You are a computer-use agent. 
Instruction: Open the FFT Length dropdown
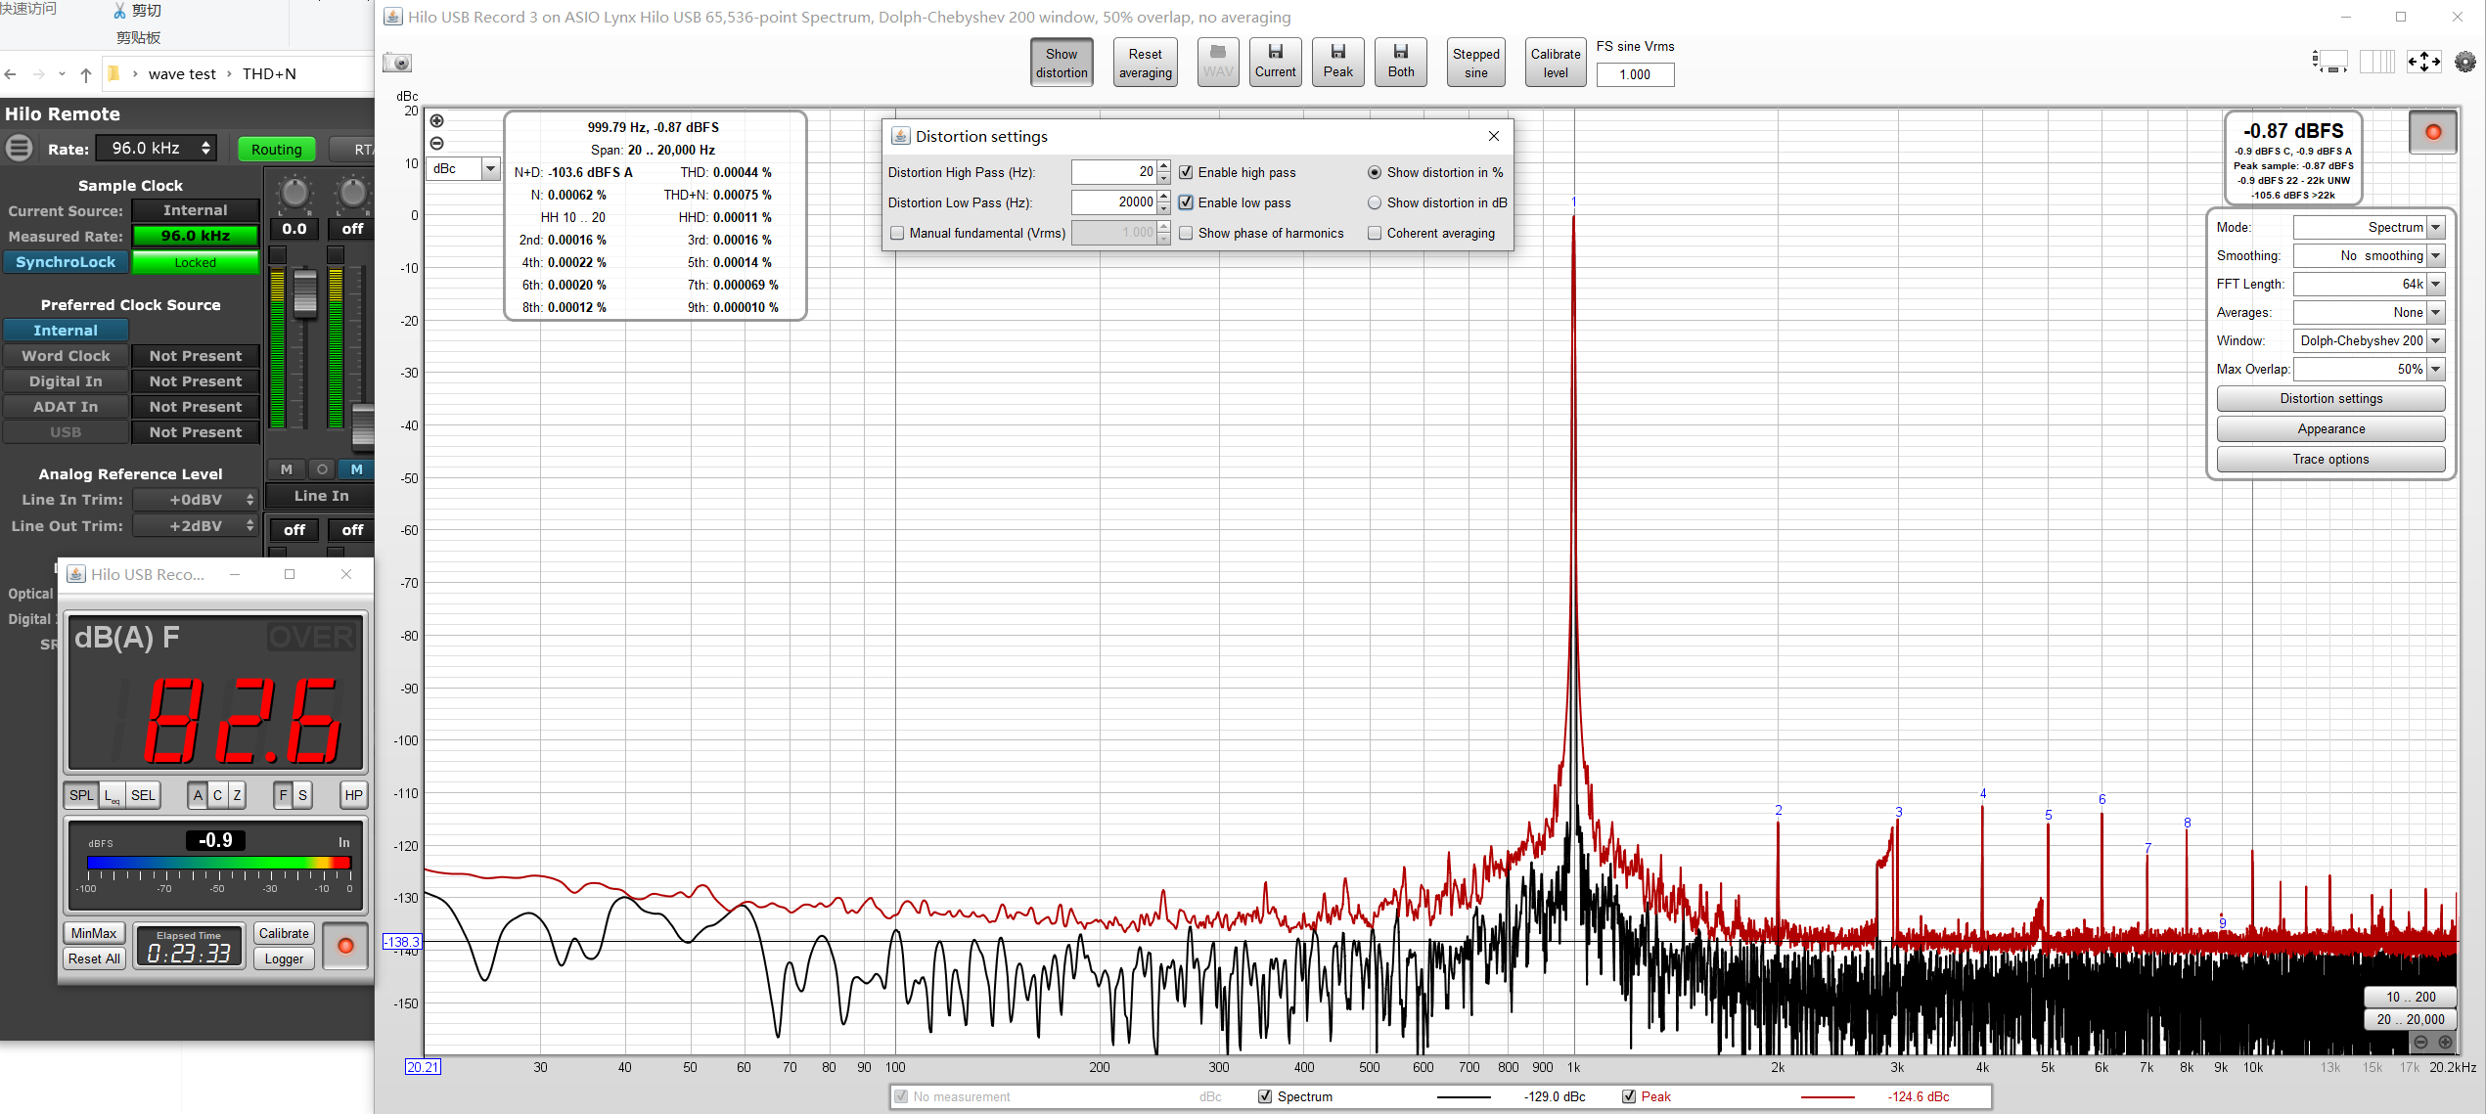point(2369,285)
